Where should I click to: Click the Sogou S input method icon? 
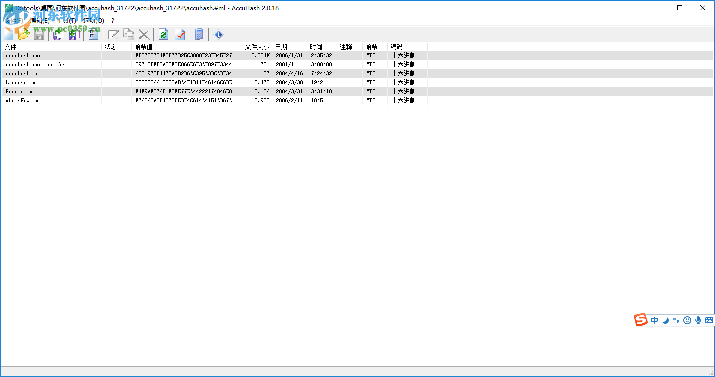[x=641, y=320]
